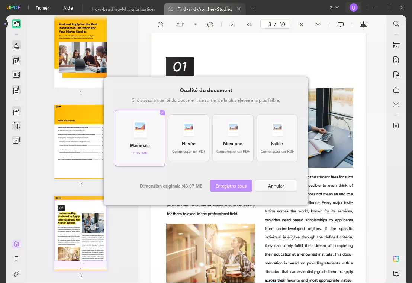Select the Crop Pages tool in sidebar

pyautogui.click(x=16, y=126)
